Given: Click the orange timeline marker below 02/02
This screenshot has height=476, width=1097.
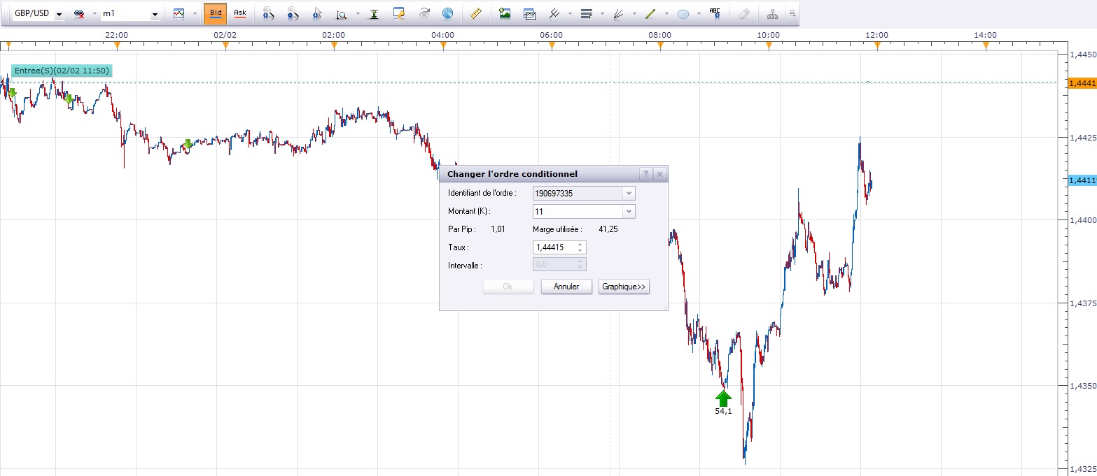Looking at the screenshot, I should coord(225,45).
